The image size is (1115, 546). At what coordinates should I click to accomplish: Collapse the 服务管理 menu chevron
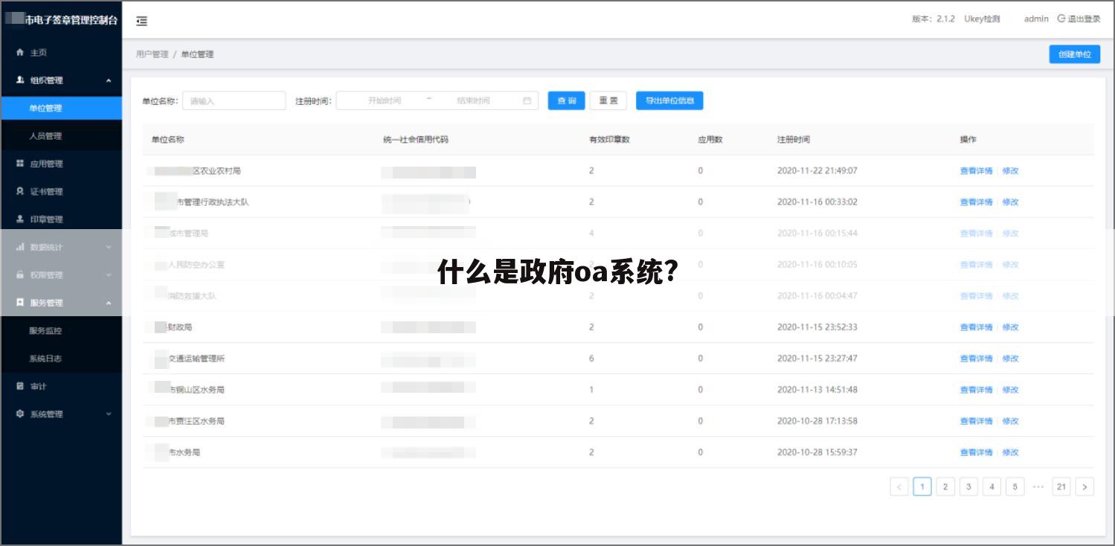(109, 303)
